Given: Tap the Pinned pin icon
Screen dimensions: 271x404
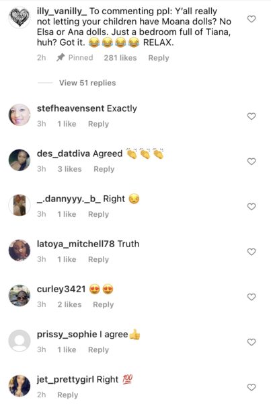Looking at the screenshot, I should 61,57.
